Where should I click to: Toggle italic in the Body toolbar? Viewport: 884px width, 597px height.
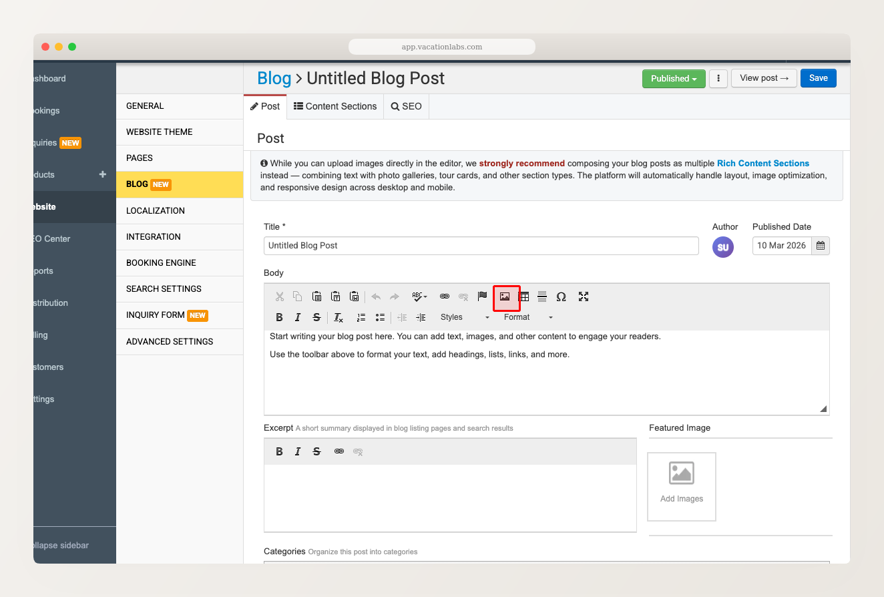pyautogui.click(x=297, y=317)
